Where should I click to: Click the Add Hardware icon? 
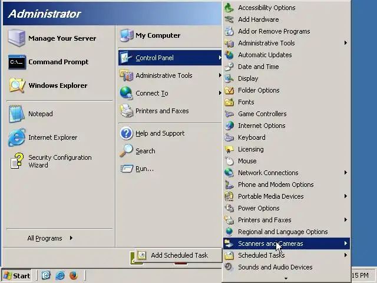click(229, 19)
